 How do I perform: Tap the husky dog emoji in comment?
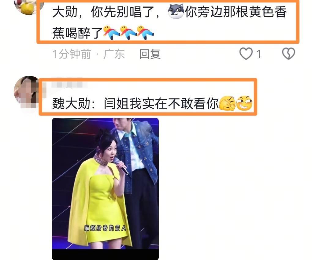[176, 11]
